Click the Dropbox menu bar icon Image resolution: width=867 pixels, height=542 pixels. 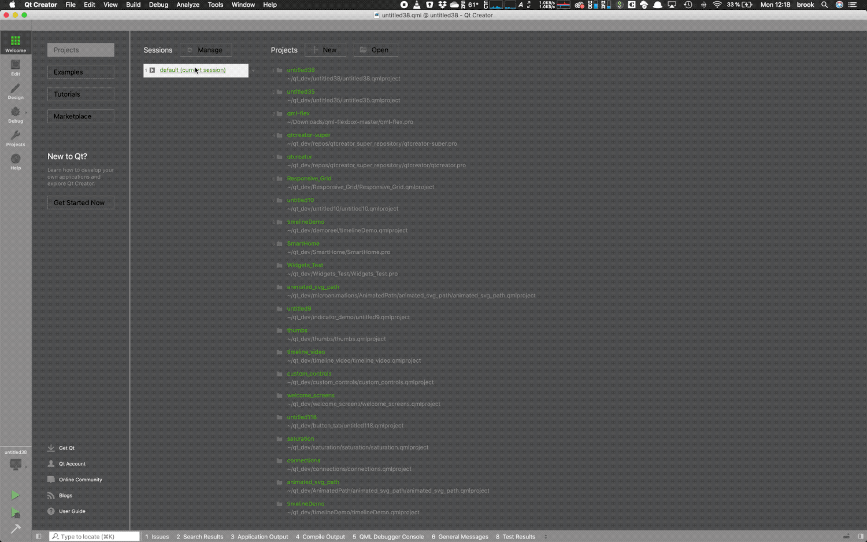(442, 5)
